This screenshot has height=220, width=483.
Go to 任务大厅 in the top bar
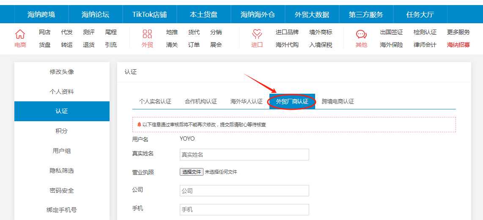tap(420, 14)
